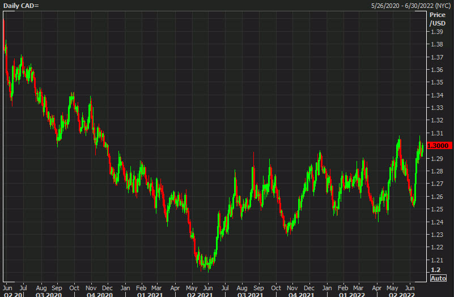The width and height of the screenshot is (454, 297).
Task: Click the 1.36 price axis value
Action: point(436,70)
